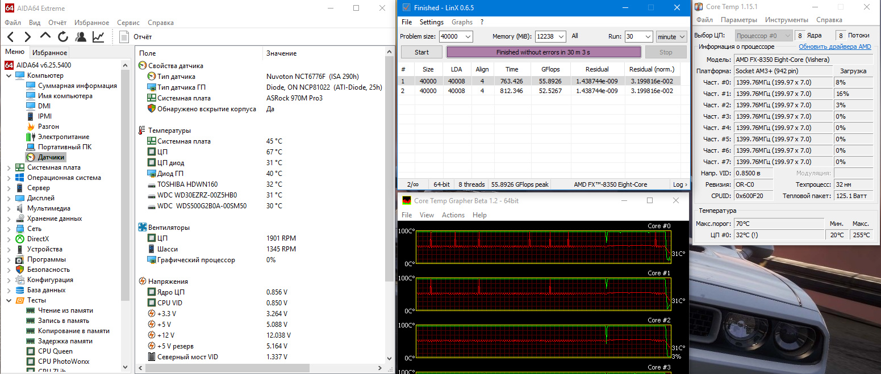
Task: Go back in AIDA64 toolbar
Action: pos(11,37)
